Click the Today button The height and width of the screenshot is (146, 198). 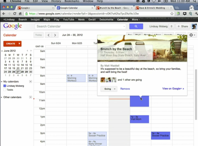click(x=39, y=35)
